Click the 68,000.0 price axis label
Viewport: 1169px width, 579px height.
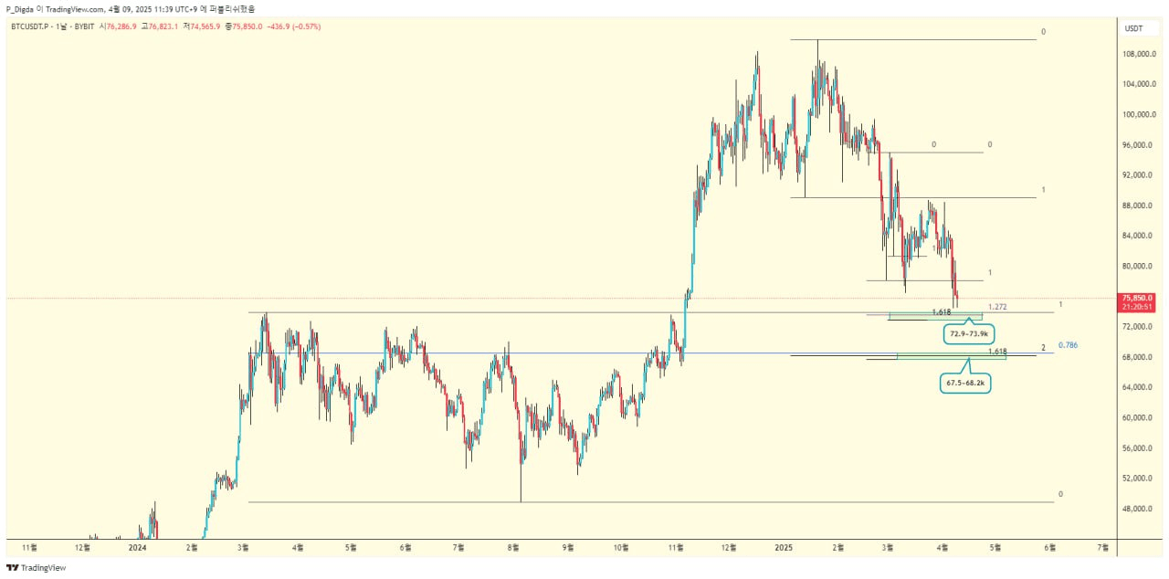pyautogui.click(x=1138, y=357)
